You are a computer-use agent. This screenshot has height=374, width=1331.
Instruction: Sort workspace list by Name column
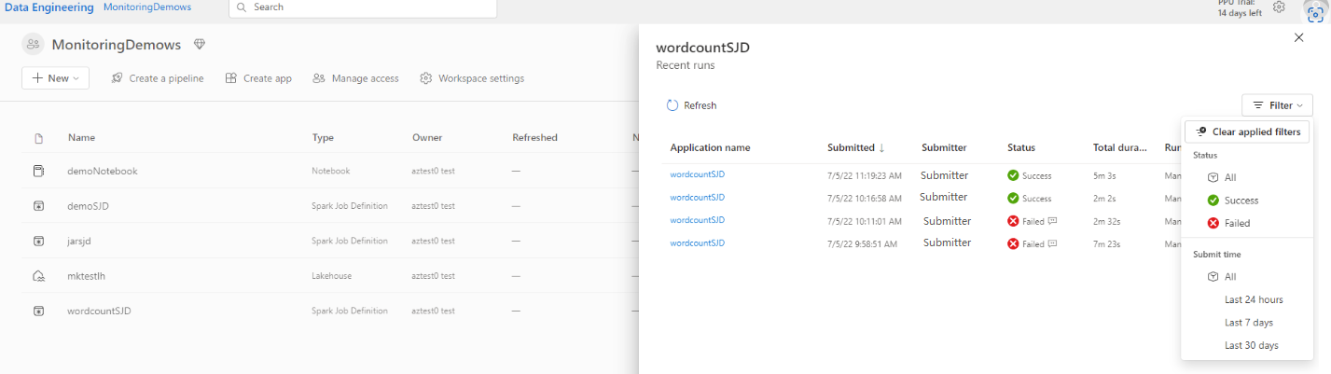[x=81, y=138]
